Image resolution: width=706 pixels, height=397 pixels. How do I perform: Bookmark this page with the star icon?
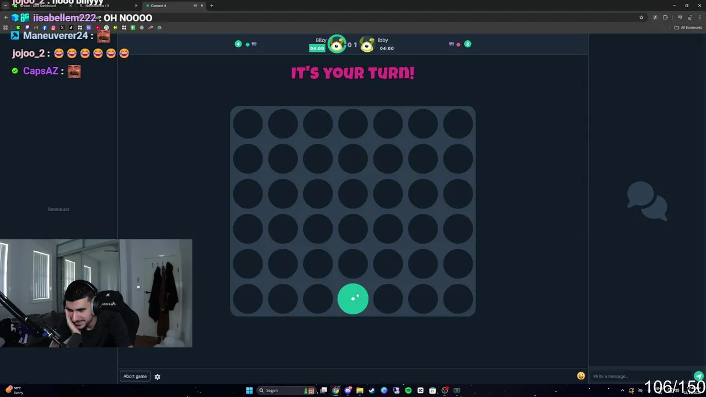[641, 18]
